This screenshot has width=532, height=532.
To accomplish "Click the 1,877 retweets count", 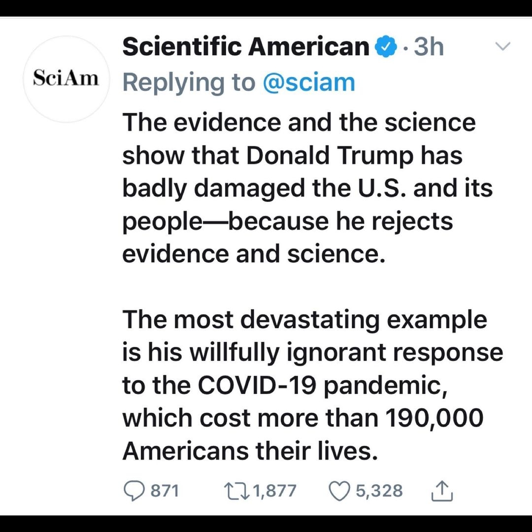I will click(275, 491).
